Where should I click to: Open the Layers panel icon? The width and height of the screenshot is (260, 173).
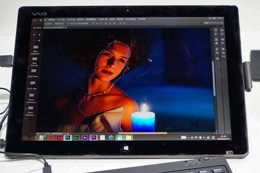(223, 49)
